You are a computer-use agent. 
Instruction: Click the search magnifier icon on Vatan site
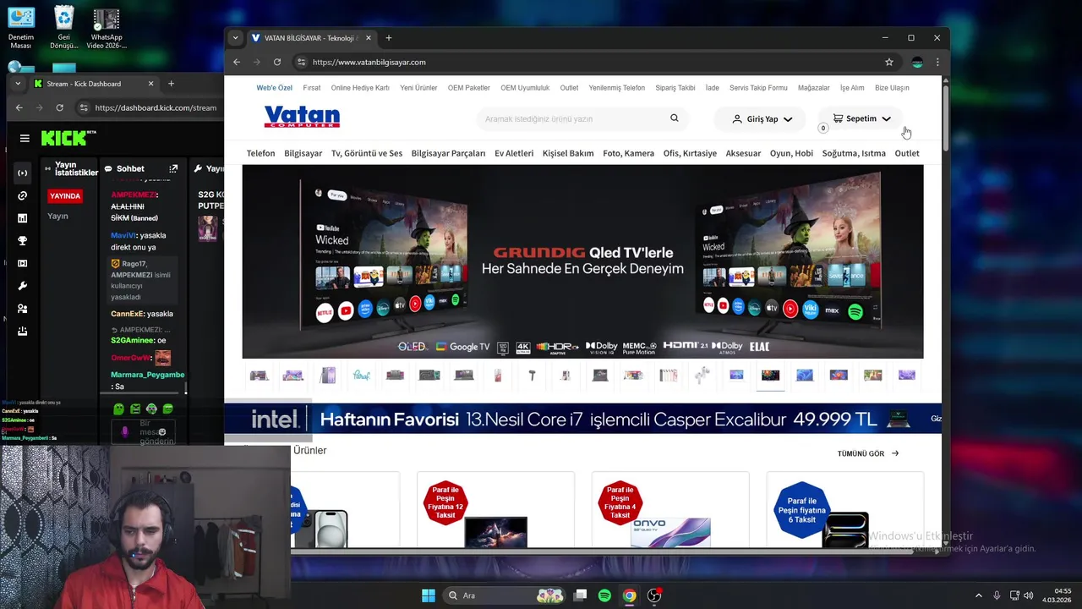675,118
